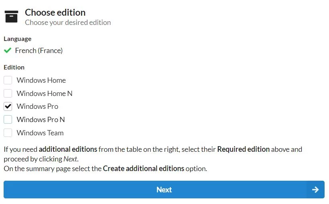This screenshot has height=204, width=329.
Task: Click the Windows Home N label text
Action: [x=45, y=94]
